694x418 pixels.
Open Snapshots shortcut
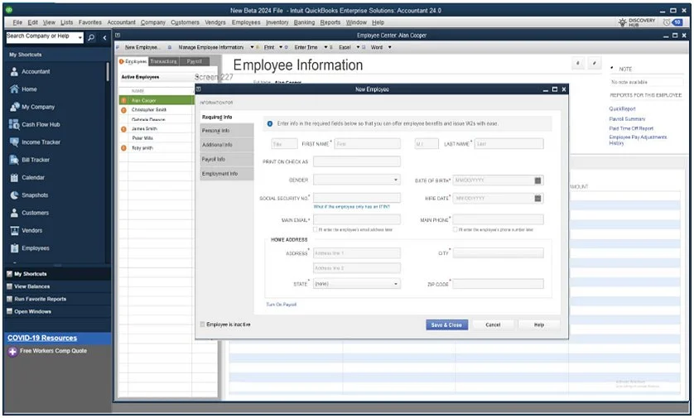click(x=29, y=195)
